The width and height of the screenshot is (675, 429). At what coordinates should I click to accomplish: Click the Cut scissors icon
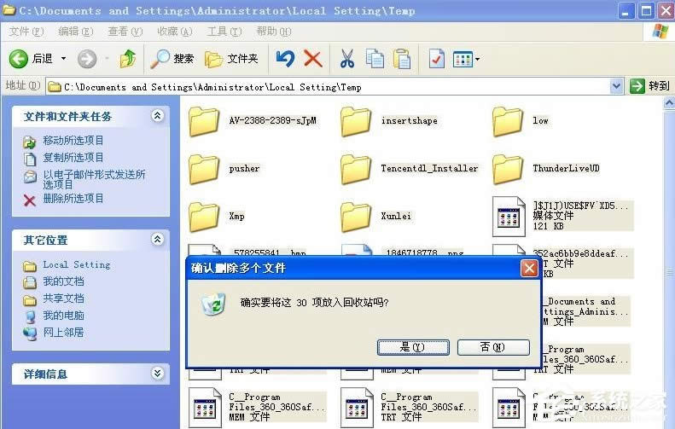346,59
